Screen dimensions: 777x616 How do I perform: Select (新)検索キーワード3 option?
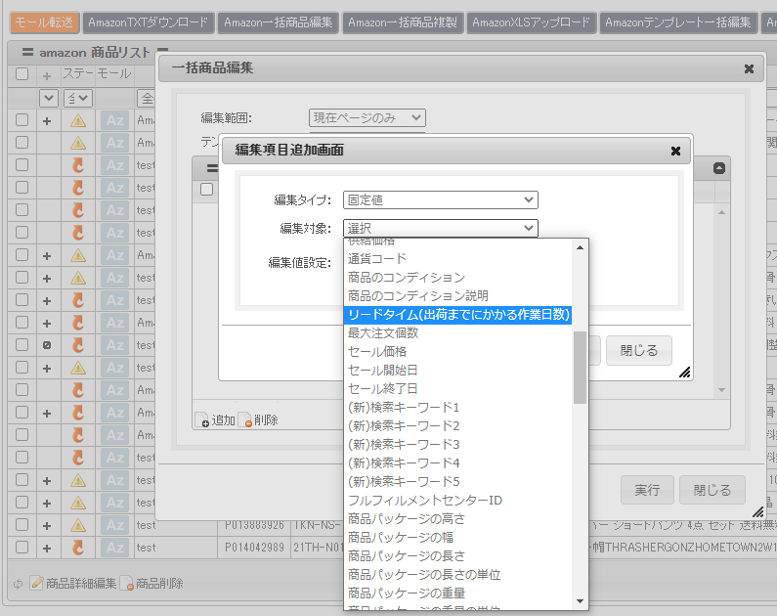point(457,445)
